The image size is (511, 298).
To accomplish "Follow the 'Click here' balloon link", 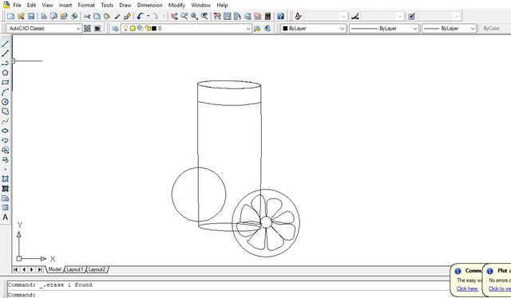I will click(x=467, y=288).
